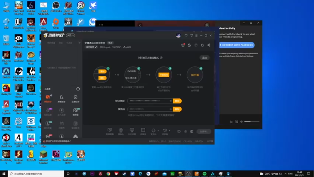This screenshot has width=314, height=177.
Task: Open the calendar icon in the room header
Action: (x=196, y=45)
